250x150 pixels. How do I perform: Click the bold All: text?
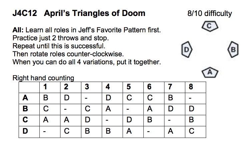18,30
